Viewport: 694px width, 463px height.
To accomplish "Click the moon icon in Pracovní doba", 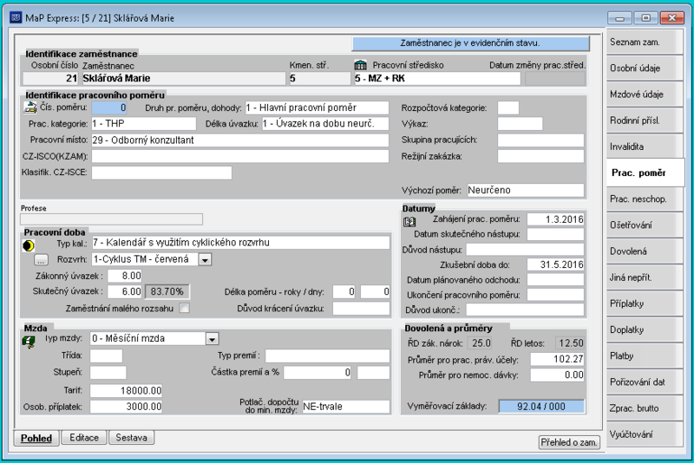I will pyautogui.click(x=29, y=245).
